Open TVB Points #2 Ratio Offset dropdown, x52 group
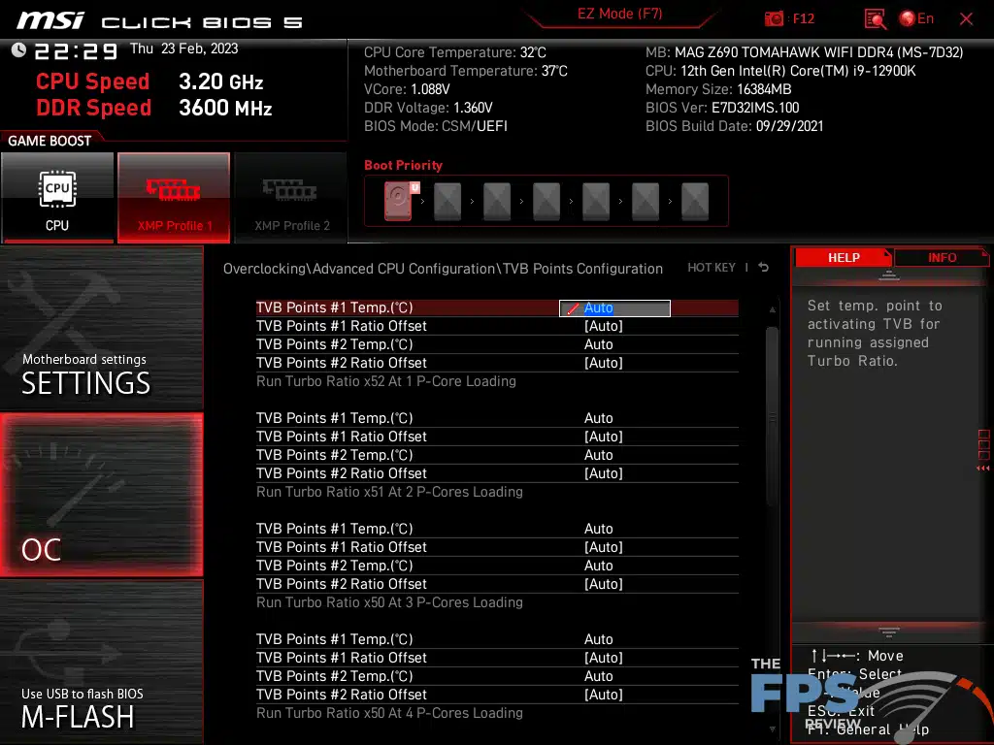This screenshot has width=994, height=745. [x=604, y=363]
